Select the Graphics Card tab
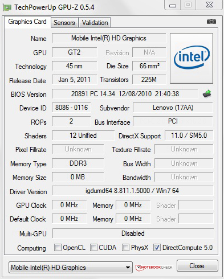Viewport: 224px width, 279px height. tap(27, 22)
